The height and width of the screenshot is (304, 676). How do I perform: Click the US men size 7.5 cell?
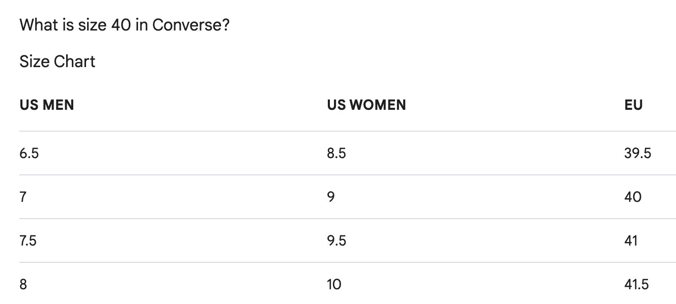[28, 240]
